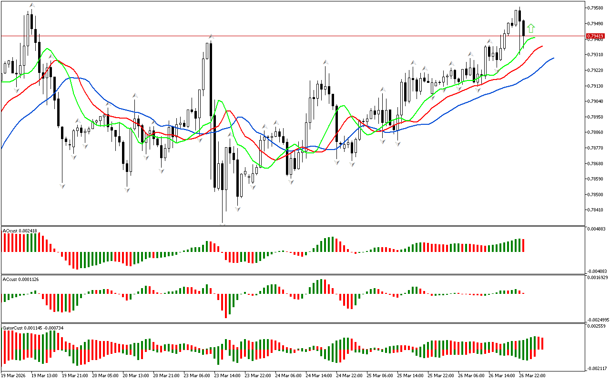Click the 0.78410 value on the price scale
Screen dimensions: 610x381
point(597,210)
